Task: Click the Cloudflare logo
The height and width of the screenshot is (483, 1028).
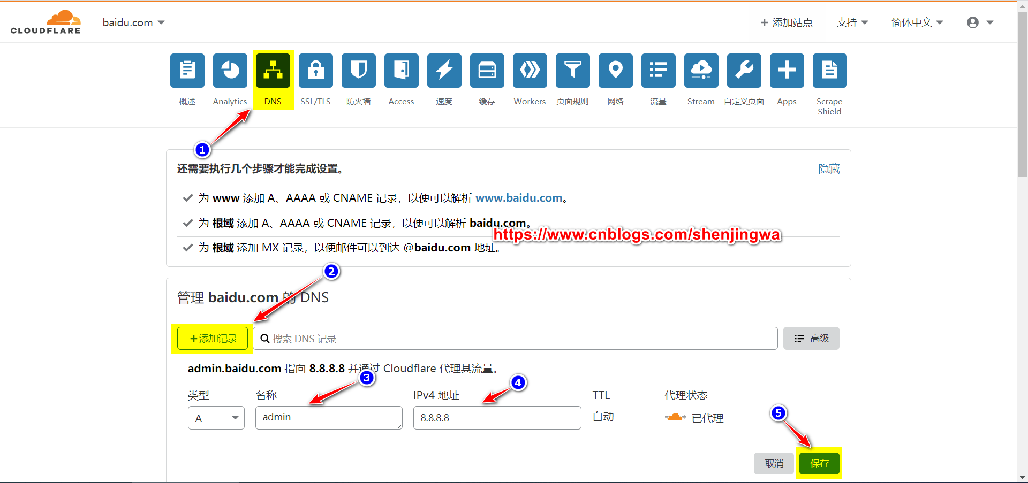Action: pos(46,22)
